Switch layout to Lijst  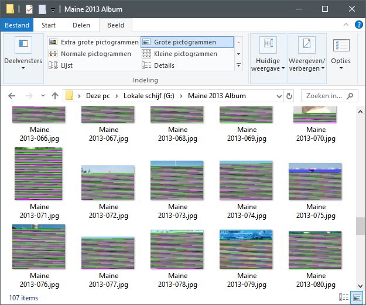(61, 65)
